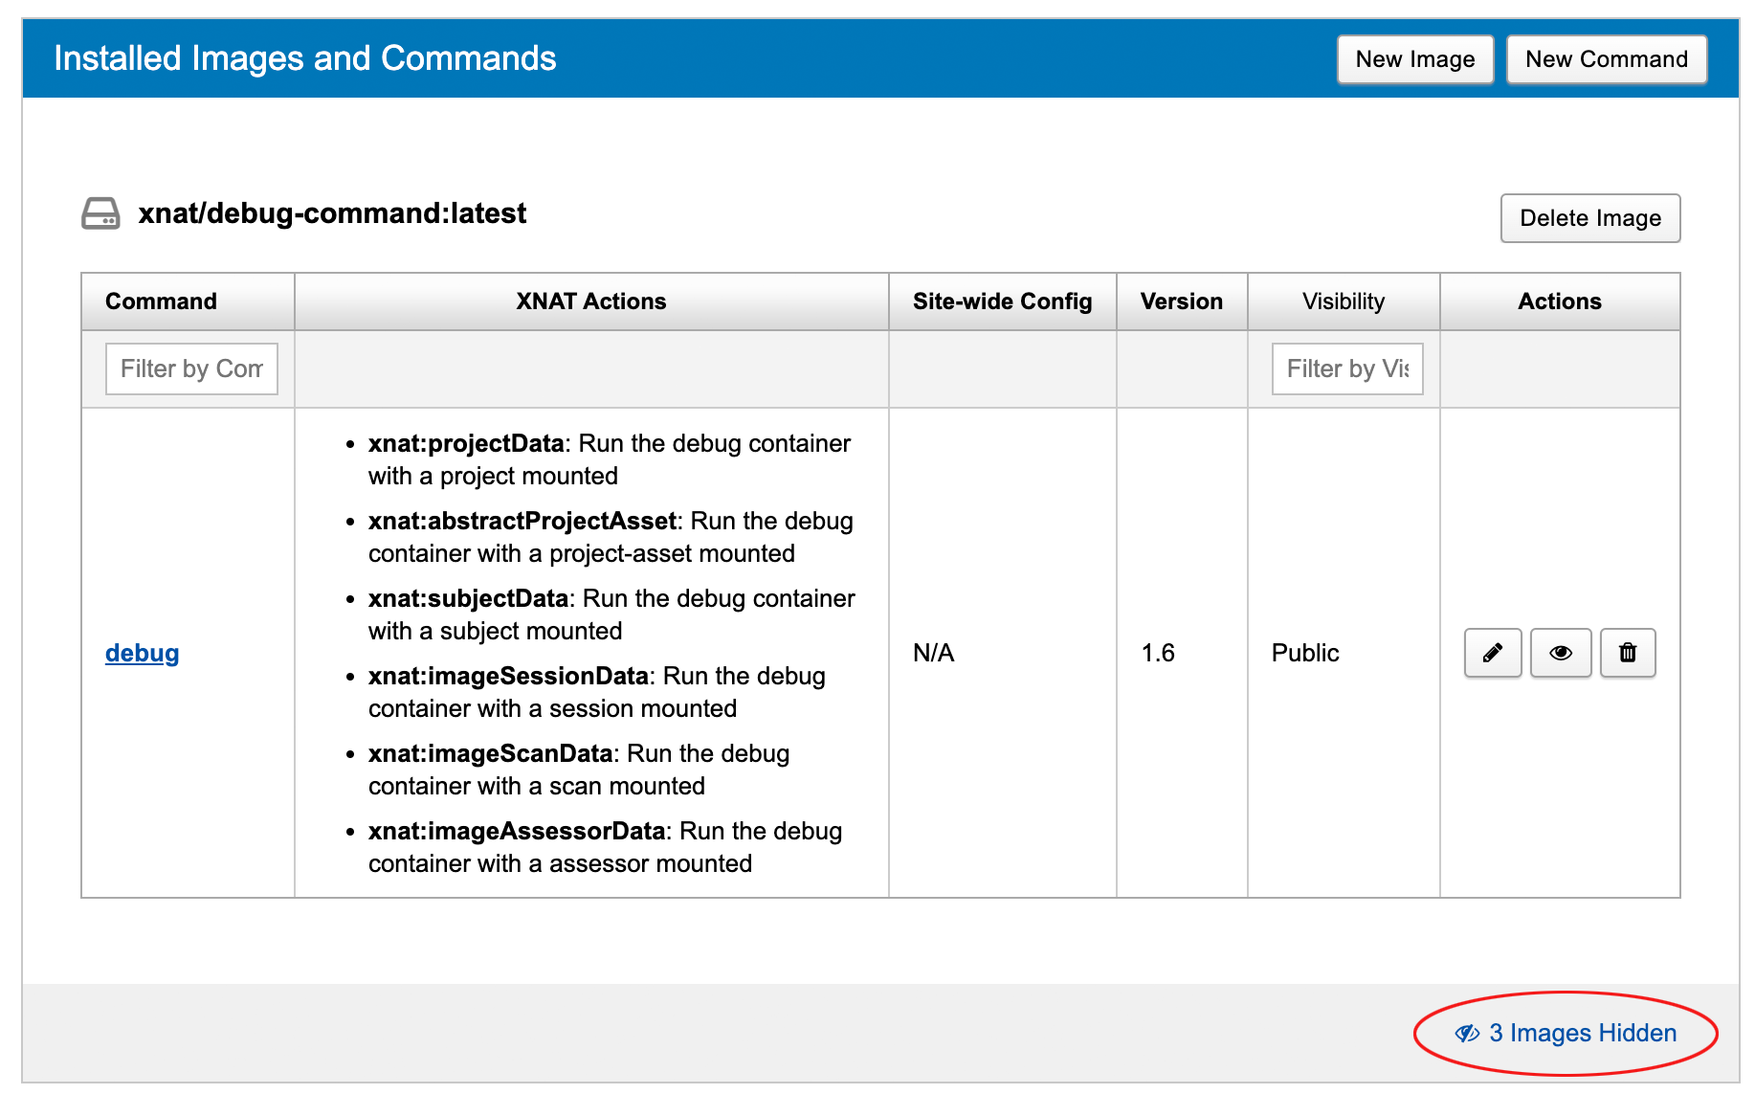This screenshot has height=1094, width=1755.
Task: Click the Visibility column header
Action: 1343,301
